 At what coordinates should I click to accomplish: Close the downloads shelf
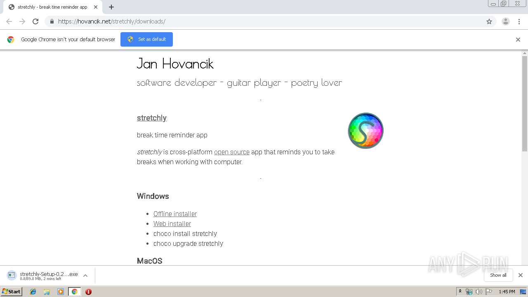[x=520, y=275]
